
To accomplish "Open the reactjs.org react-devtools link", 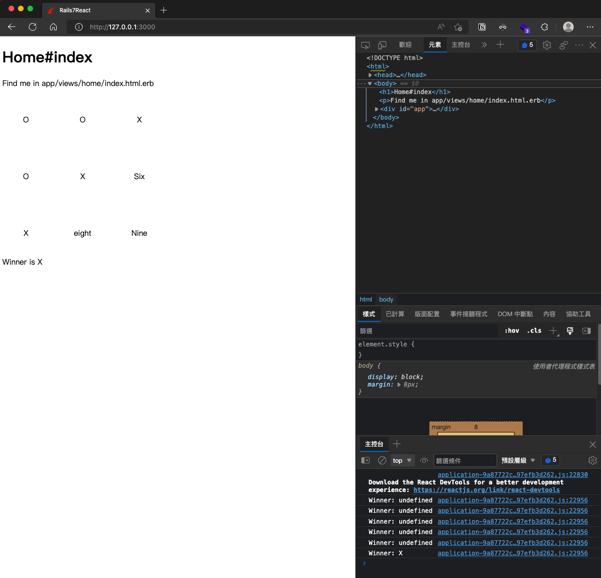I will [x=487, y=490].
